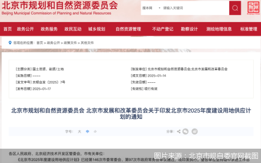
Task: Open the 首页 navigation item
Action: pos(8,29)
